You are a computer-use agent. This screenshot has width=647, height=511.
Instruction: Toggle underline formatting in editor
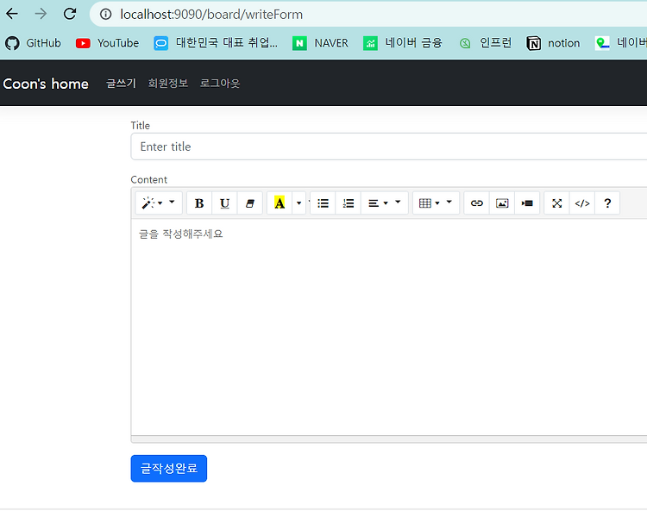coord(224,203)
